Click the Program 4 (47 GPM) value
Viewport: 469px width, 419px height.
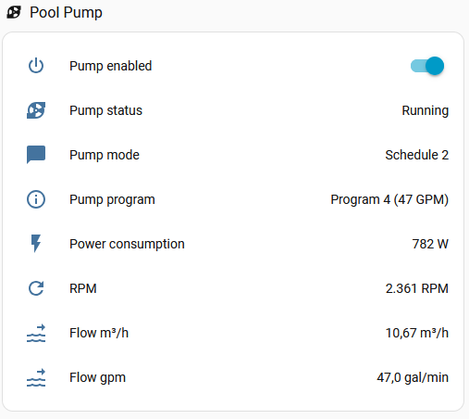(389, 199)
